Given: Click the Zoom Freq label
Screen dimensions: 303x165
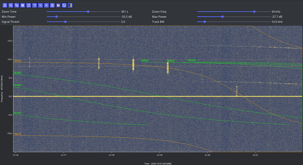Looking at the screenshot, I should click(159, 11).
